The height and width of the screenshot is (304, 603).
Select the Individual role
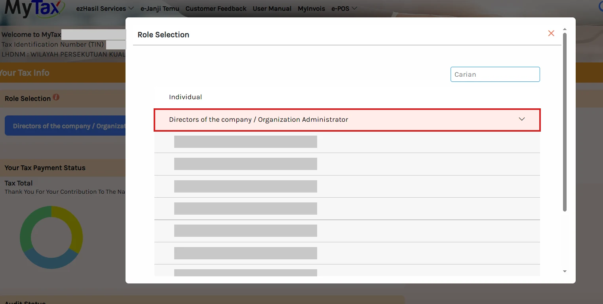[x=185, y=97]
